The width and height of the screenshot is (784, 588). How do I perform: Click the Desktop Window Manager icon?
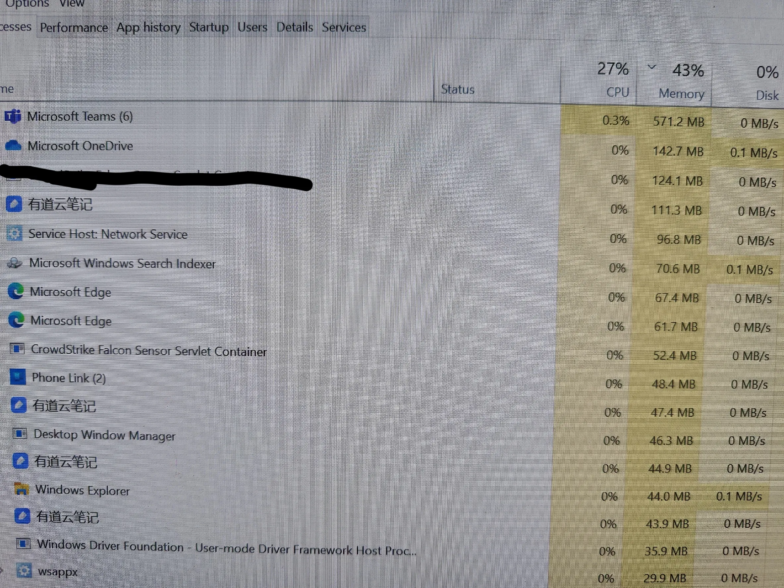tap(20, 433)
